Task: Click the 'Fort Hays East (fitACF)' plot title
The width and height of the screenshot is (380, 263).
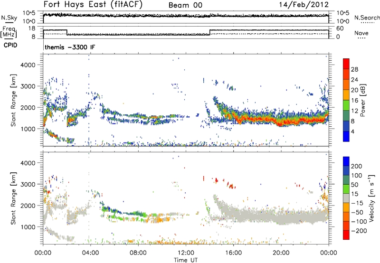Action: click(x=93, y=4)
